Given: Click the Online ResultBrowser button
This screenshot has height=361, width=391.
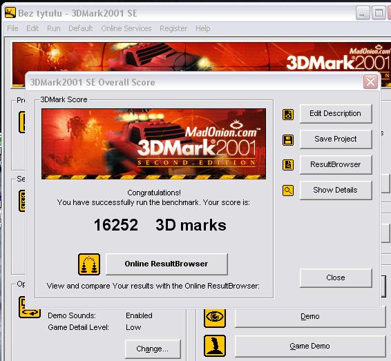Looking at the screenshot, I should pos(166,264).
